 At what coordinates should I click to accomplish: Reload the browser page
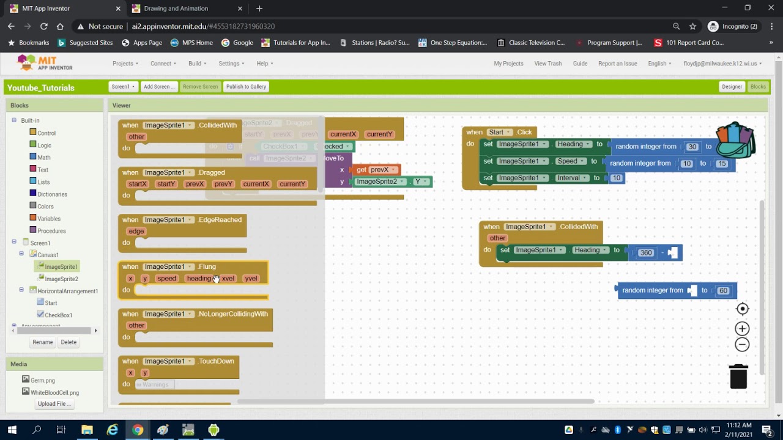click(43, 26)
